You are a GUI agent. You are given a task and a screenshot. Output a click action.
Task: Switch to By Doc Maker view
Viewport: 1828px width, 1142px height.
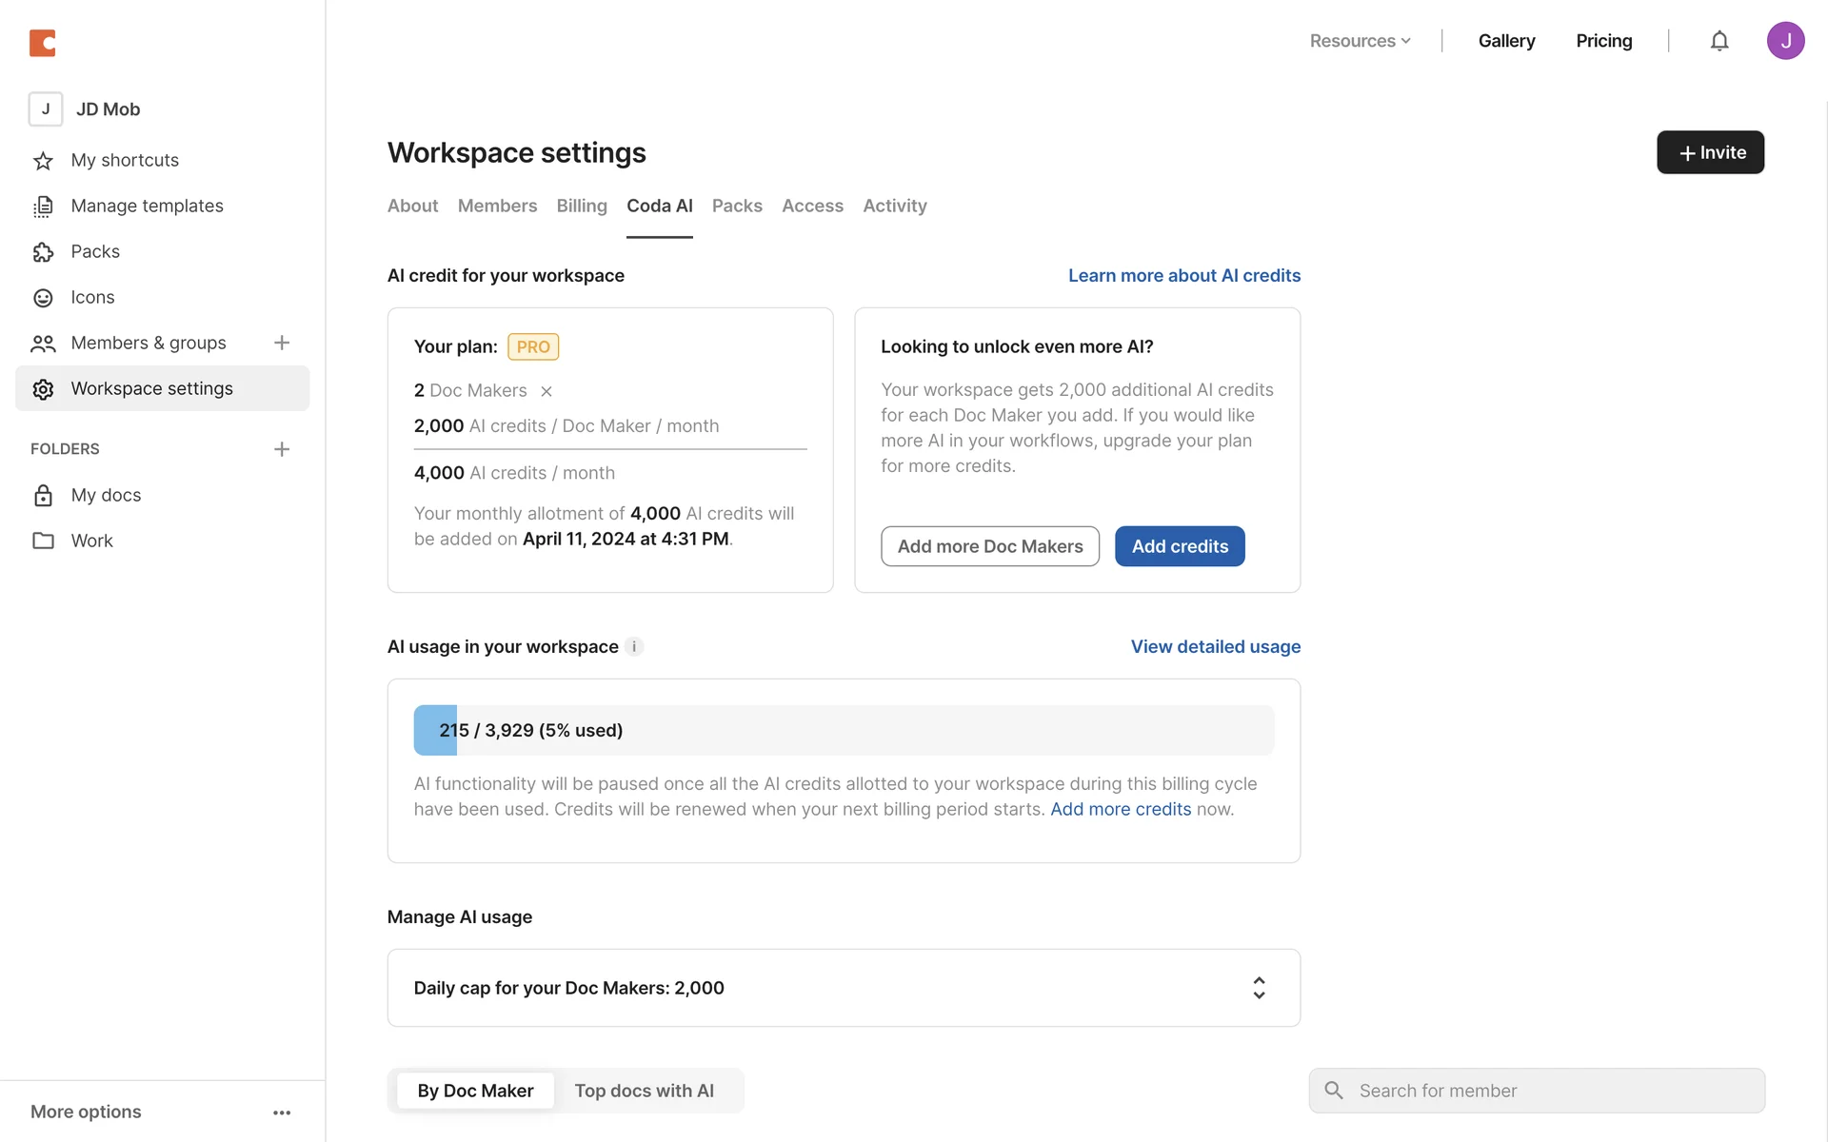(x=475, y=1091)
